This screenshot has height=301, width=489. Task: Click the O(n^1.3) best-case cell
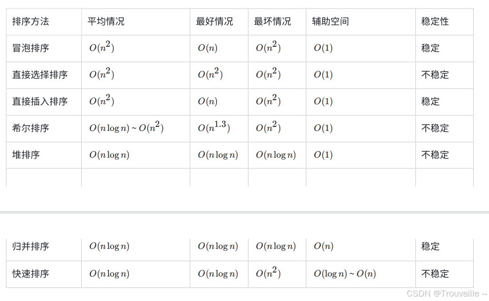tap(214, 128)
